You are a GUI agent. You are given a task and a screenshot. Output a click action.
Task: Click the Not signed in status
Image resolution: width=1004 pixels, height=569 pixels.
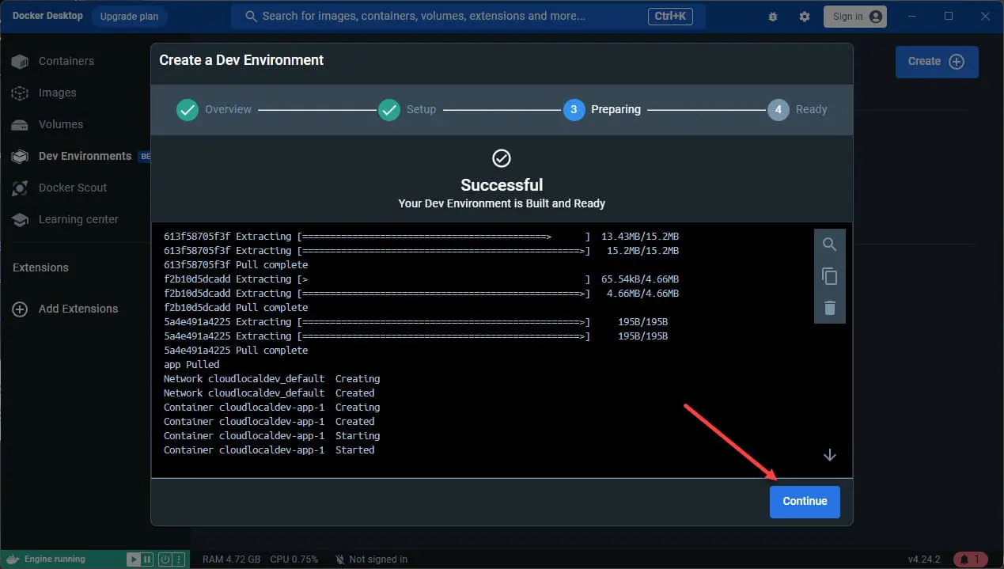coord(371,560)
